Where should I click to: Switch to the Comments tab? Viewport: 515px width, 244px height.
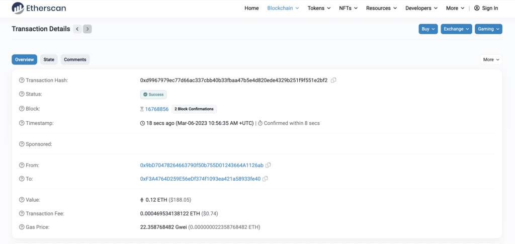click(x=75, y=59)
